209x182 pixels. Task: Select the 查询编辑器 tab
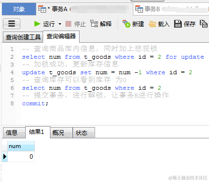[61, 36]
